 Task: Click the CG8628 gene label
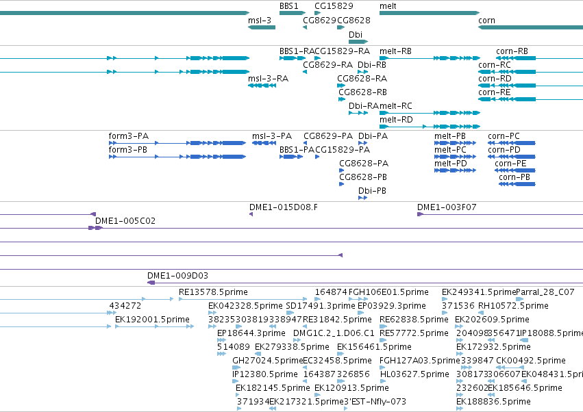click(353, 21)
